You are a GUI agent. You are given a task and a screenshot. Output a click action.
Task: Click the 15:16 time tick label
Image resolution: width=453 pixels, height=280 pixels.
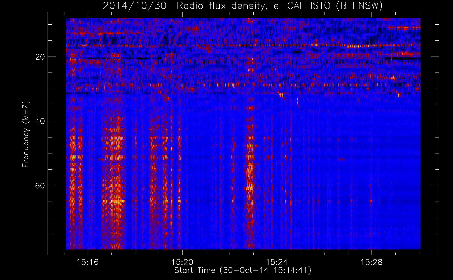[88, 262]
